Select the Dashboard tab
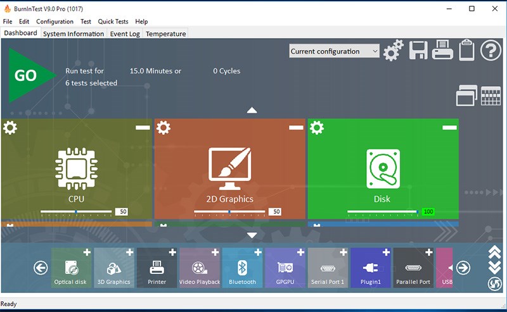The width and height of the screenshot is (507, 312). 20,33
